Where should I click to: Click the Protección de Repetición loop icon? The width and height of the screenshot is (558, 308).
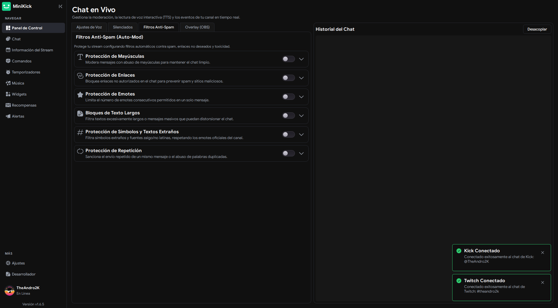coord(80,151)
